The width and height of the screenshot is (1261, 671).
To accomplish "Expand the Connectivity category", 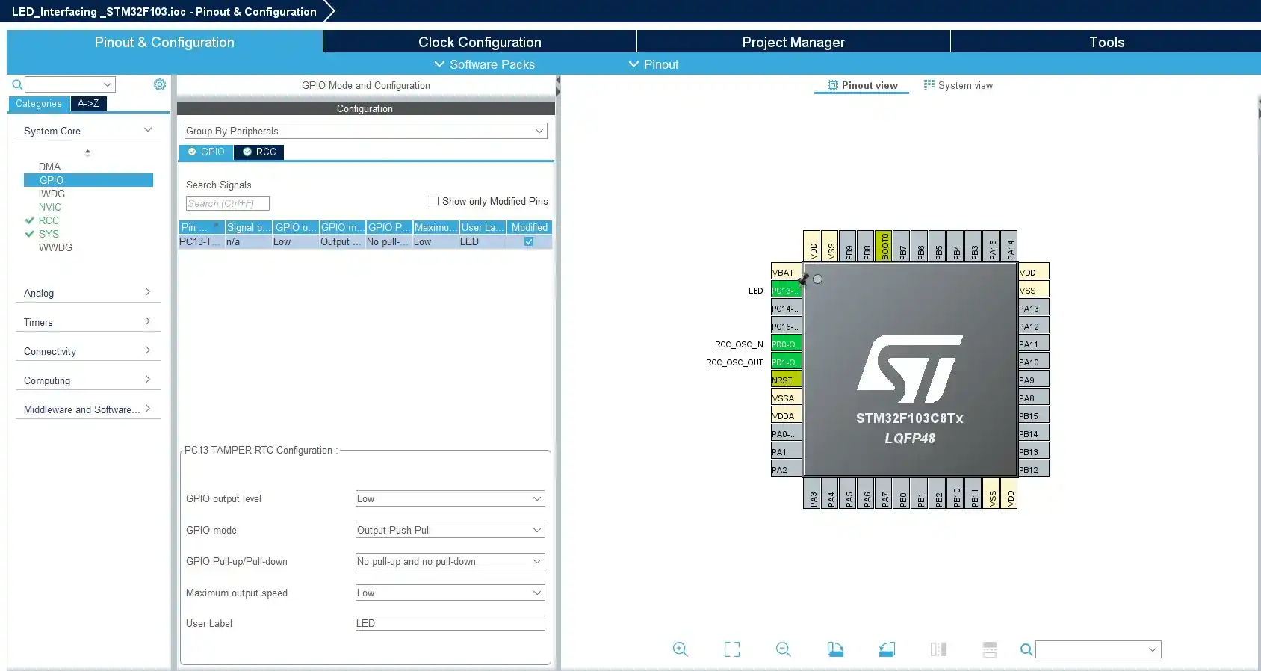I will click(x=88, y=351).
